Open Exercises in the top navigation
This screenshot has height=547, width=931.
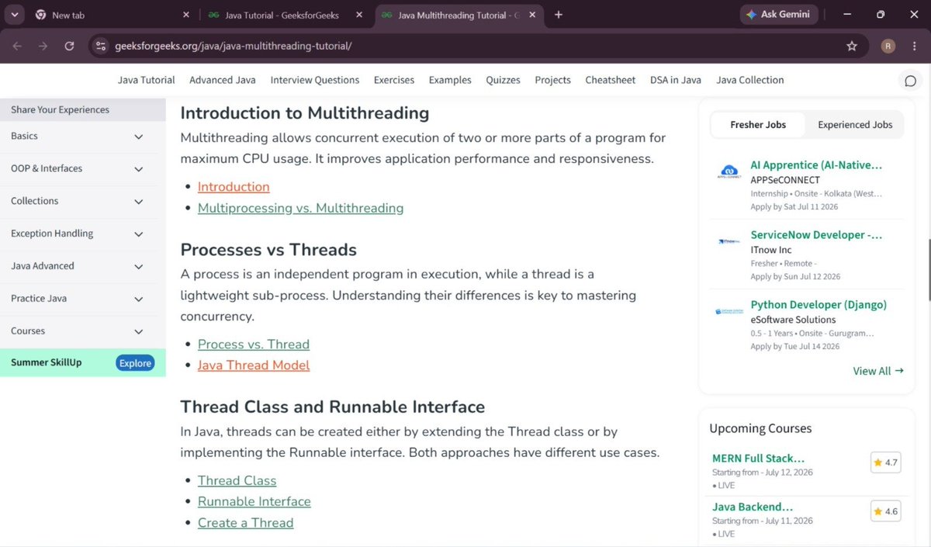pos(394,80)
